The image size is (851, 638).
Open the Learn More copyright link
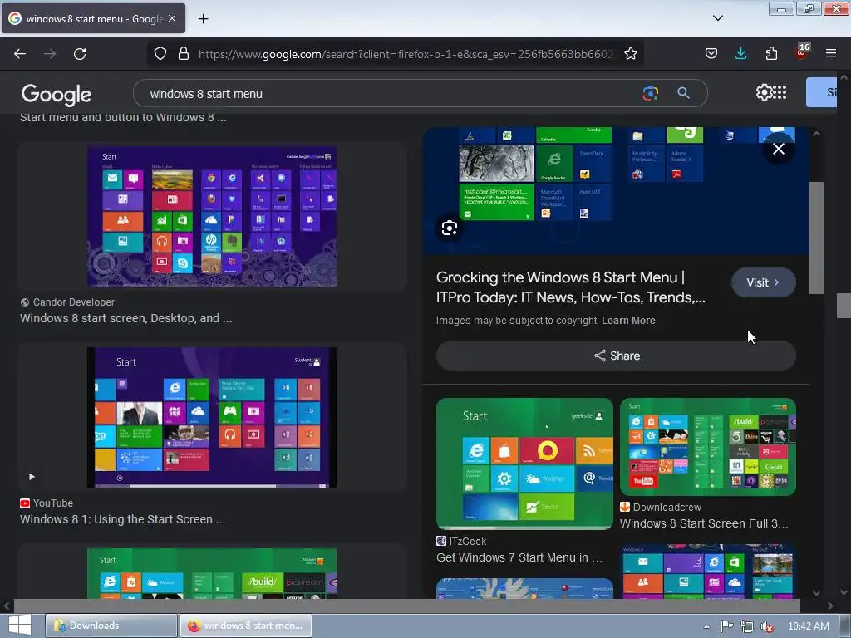pos(628,321)
